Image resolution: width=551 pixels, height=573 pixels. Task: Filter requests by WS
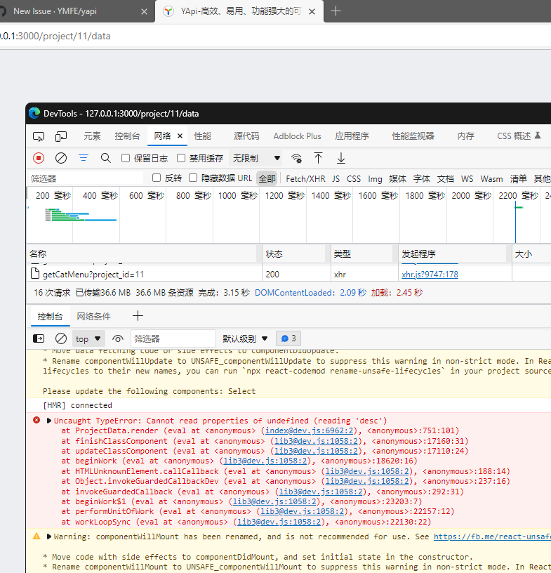467,178
